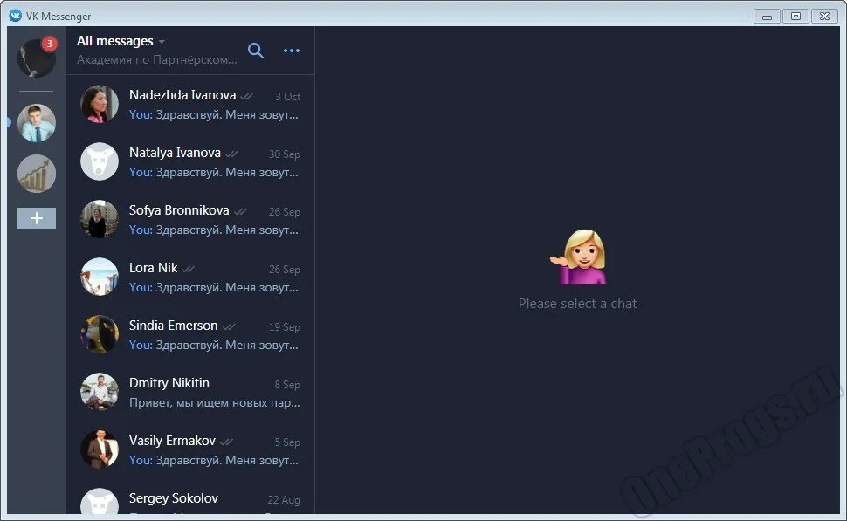This screenshot has height=521, width=847.
Task: Close the VK Messenger window
Action: click(x=824, y=17)
